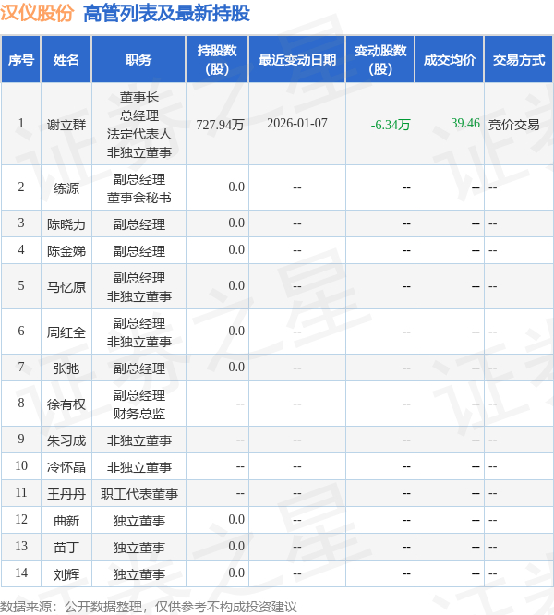Click 独立董事 in 刘辉's row

[x=138, y=573]
